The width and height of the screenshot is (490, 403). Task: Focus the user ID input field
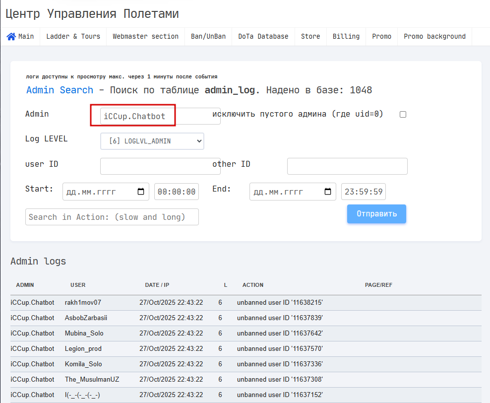point(160,166)
